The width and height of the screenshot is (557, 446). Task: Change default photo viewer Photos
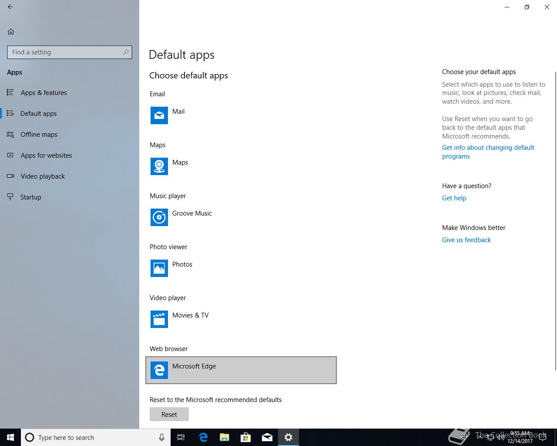[x=241, y=268]
